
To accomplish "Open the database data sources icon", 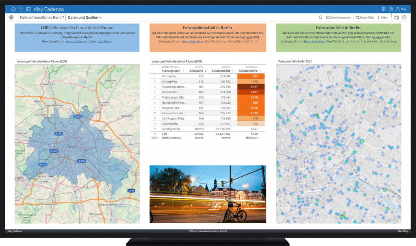I will coord(404,17).
